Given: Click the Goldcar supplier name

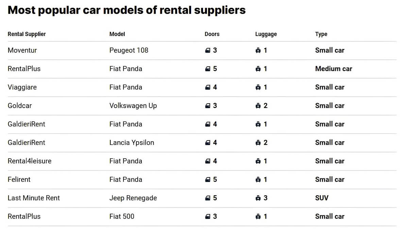Looking at the screenshot, I should tap(20, 106).
